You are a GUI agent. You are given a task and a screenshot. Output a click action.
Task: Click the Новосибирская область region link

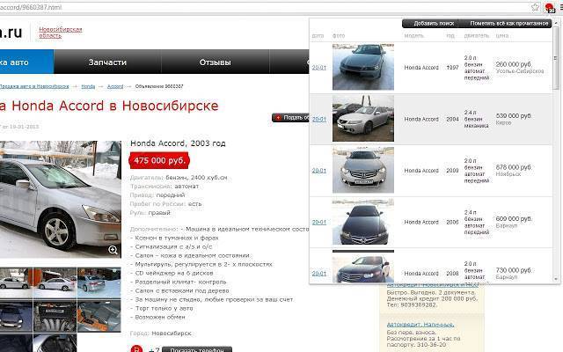pyautogui.click(x=61, y=33)
